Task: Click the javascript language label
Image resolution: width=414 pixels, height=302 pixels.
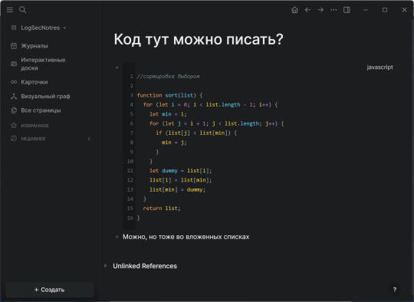Action: pos(379,67)
